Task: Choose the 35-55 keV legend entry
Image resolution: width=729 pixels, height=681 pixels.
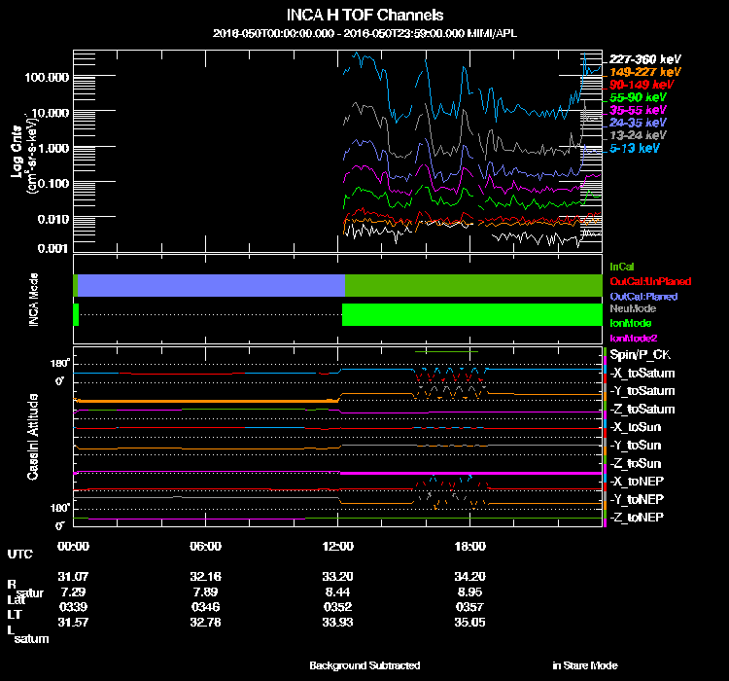Action: 638,111
